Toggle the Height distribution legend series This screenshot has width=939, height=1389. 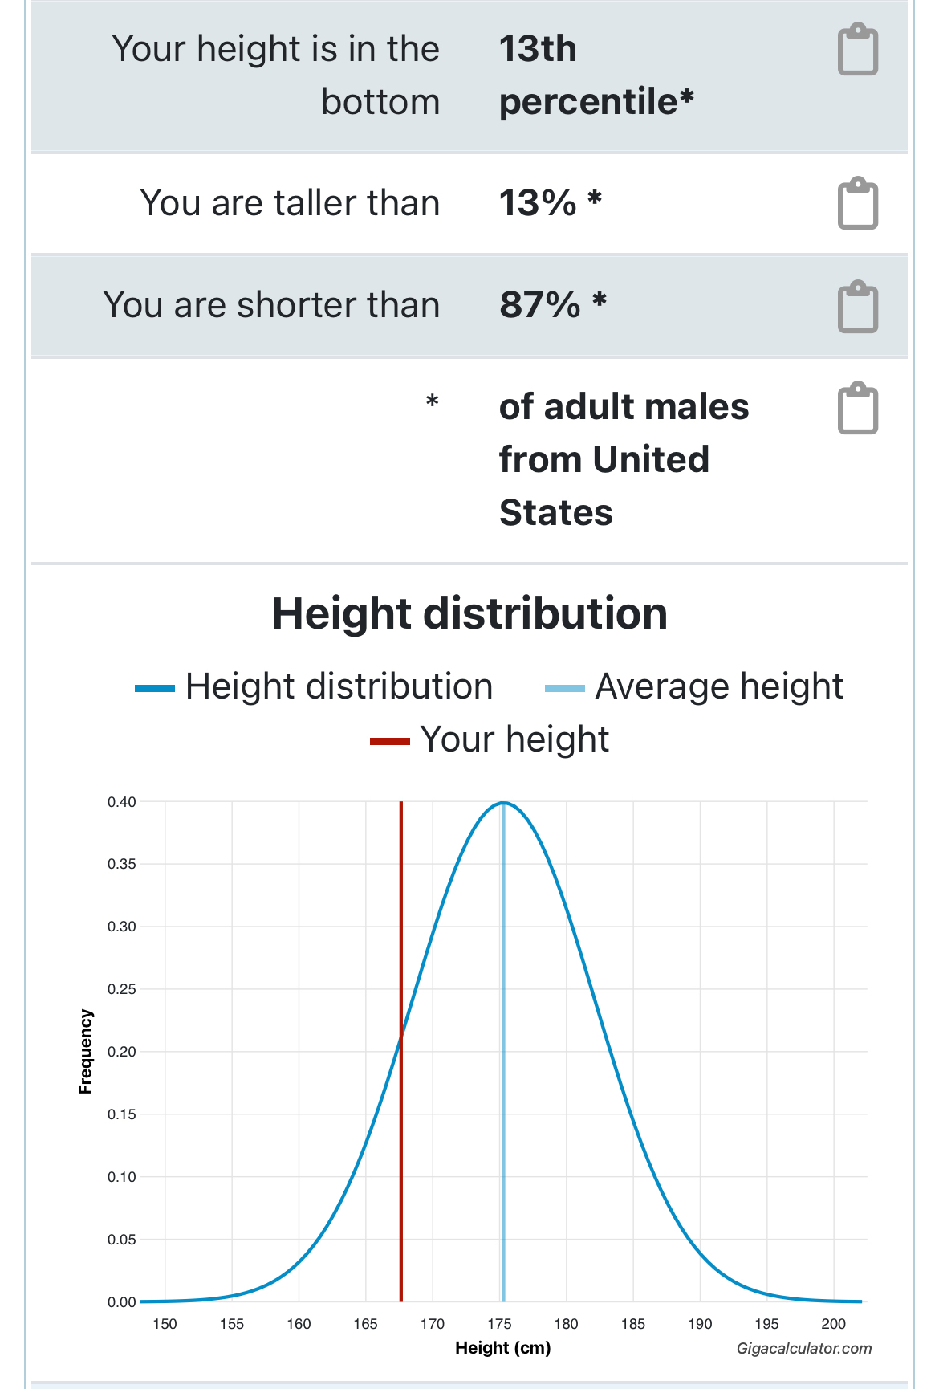click(315, 687)
